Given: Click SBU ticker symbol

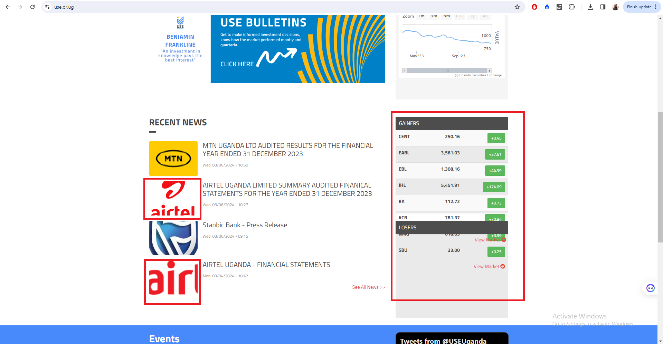Looking at the screenshot, I should 403,250.
